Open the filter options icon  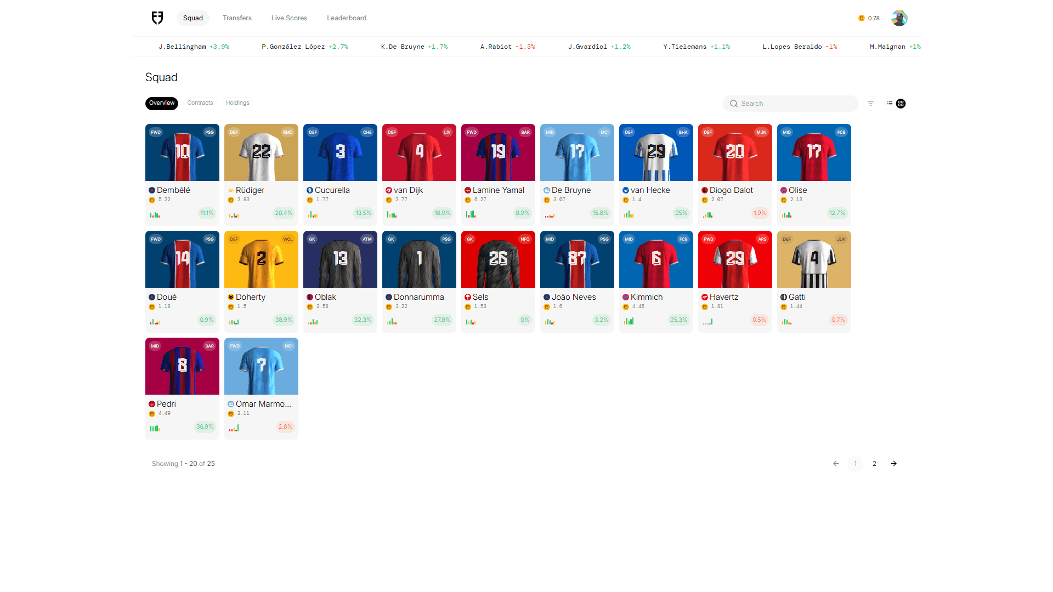(870, 104)
